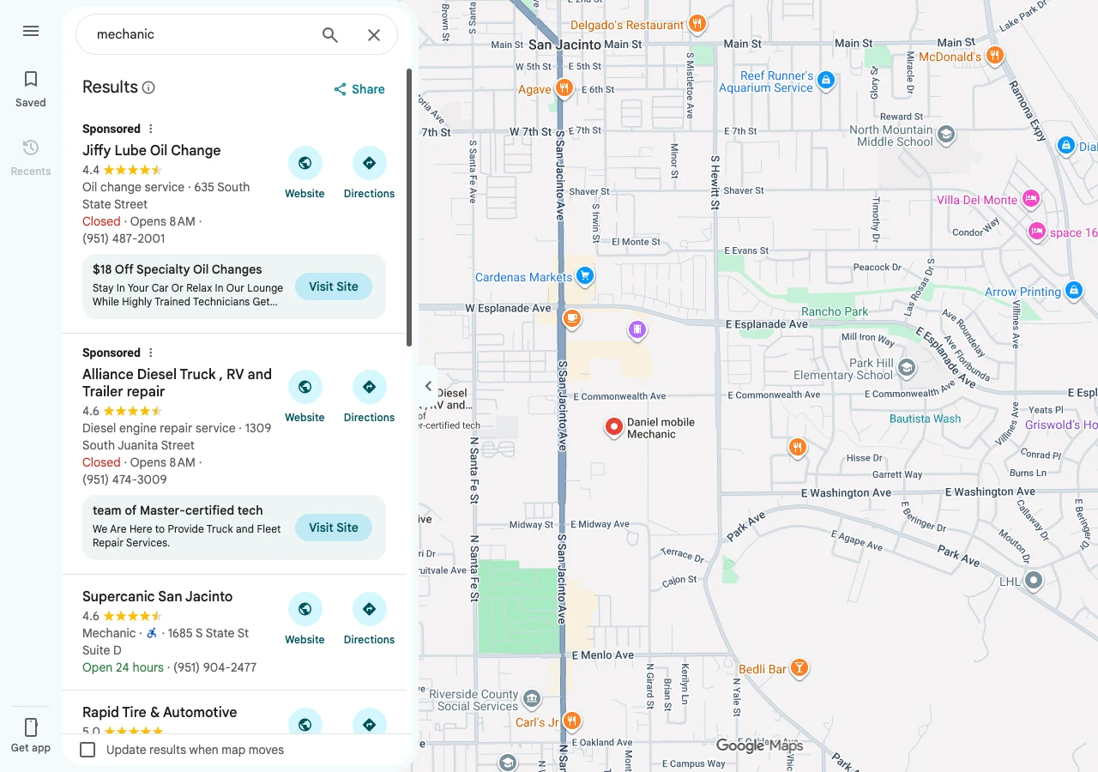The height and width of the screenshot is (772, 1098).
Task: Click Delgado's Restaurant map pin
Action: (x=697, y=24)
